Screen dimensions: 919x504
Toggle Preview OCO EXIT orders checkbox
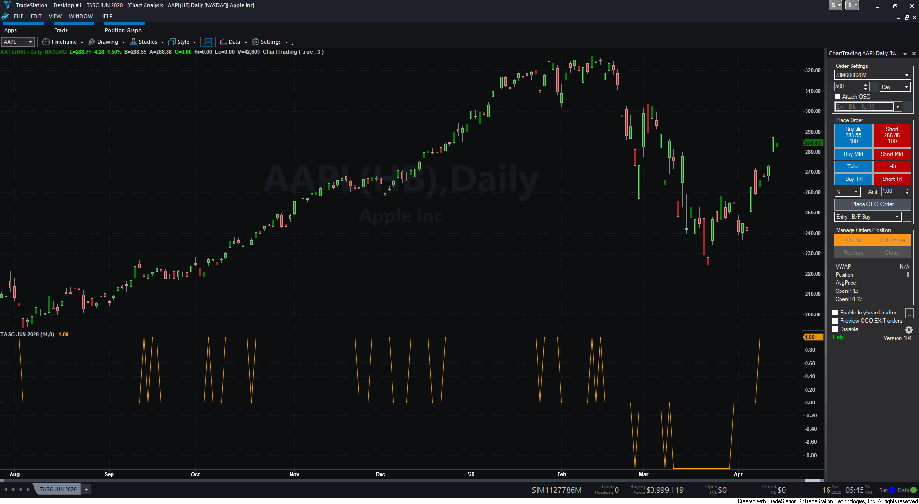[x=835, y=321]
